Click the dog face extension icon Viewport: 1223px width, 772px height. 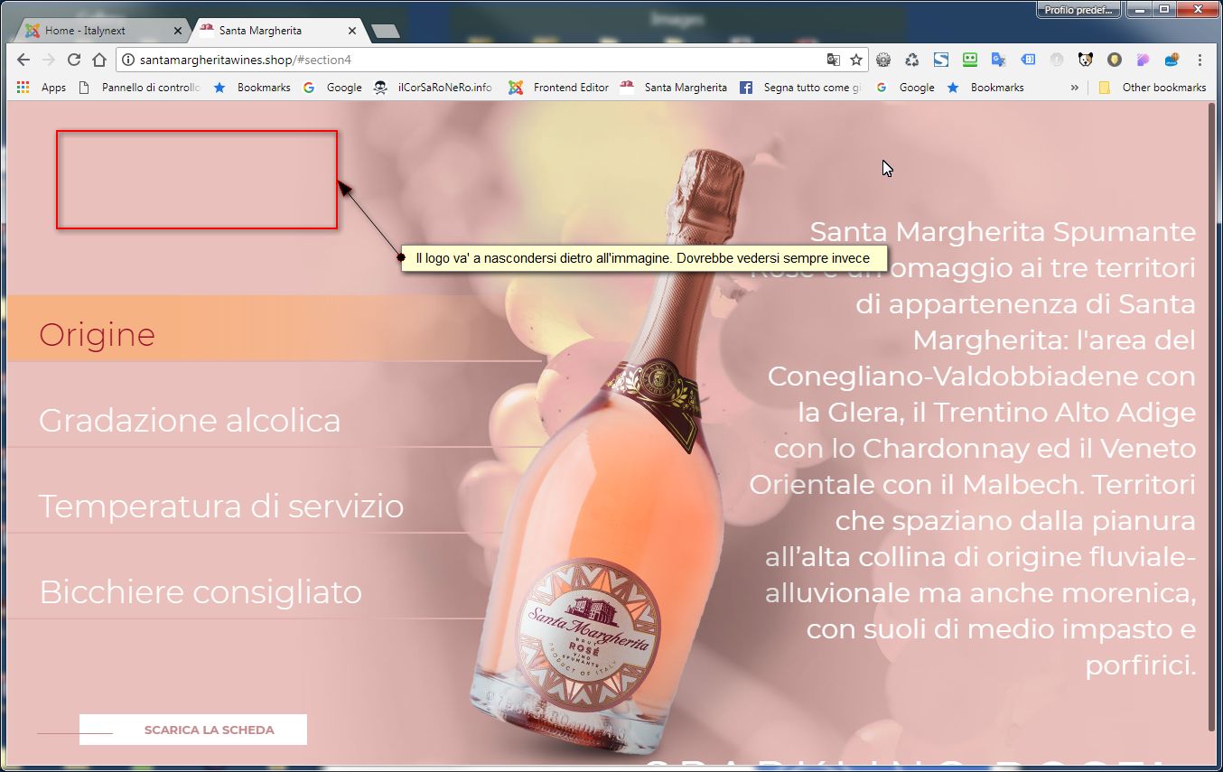click(1086, 60)
